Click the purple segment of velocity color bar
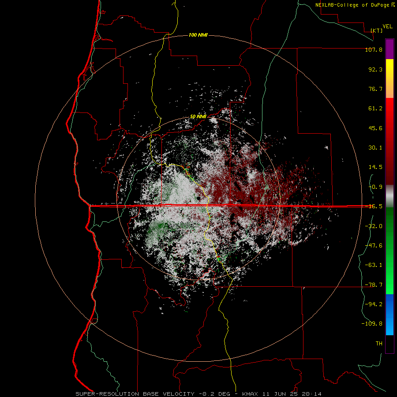Viewport: 397px width, 397px height. [x=390, y=49]
